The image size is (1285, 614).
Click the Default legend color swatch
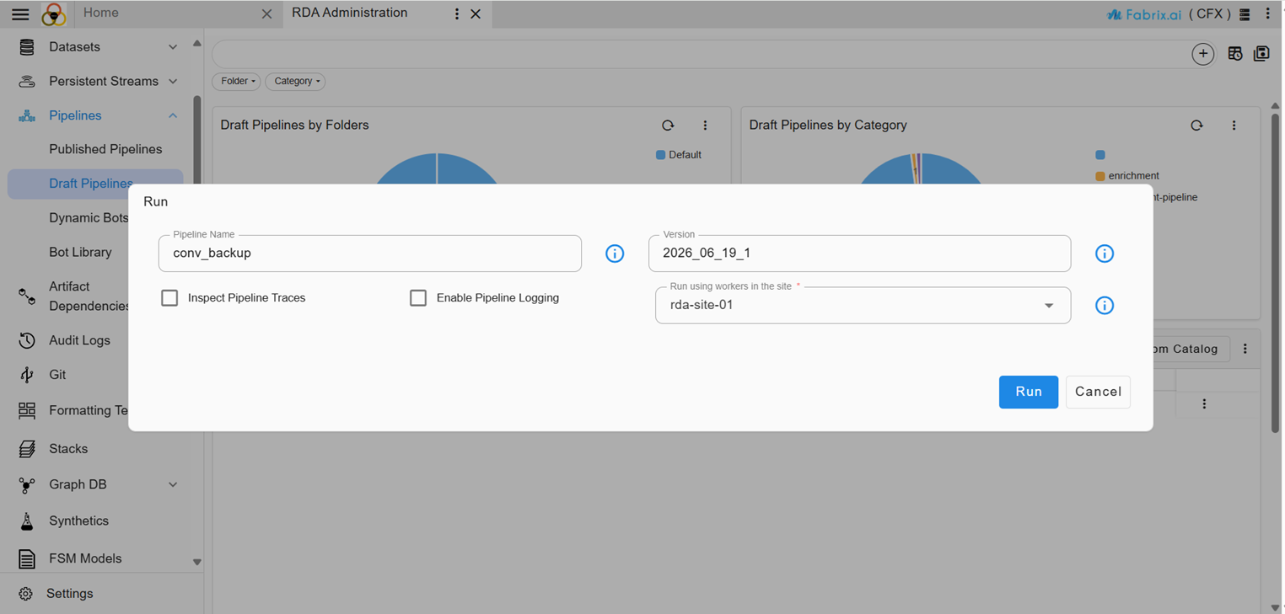[660, 155]
